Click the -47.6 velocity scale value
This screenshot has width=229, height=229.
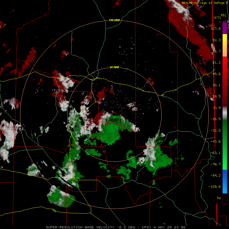coord(216,142)
